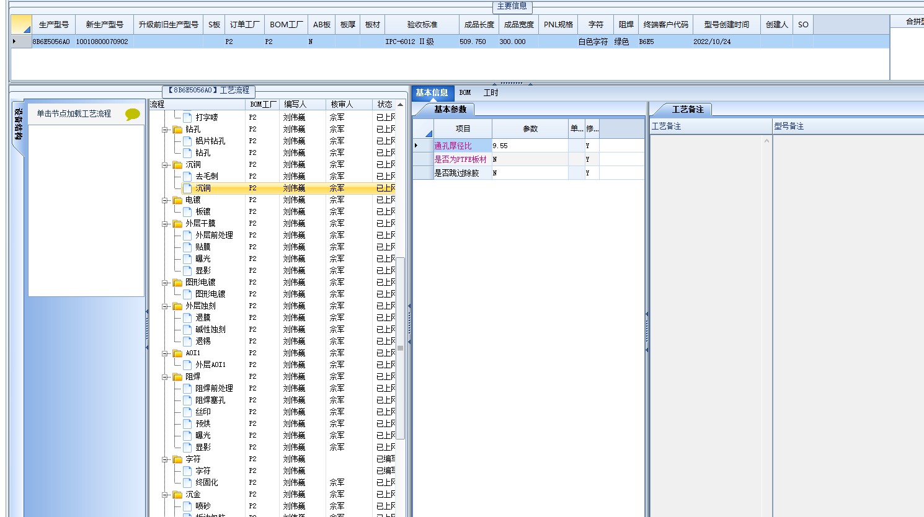This screenshot has height=517, width=924.
Task: Select the 阻焊塞孔 process step
Action: click(210, 400)
